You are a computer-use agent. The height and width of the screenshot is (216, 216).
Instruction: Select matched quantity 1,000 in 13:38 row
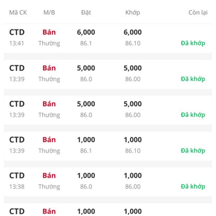pos(132,176)
